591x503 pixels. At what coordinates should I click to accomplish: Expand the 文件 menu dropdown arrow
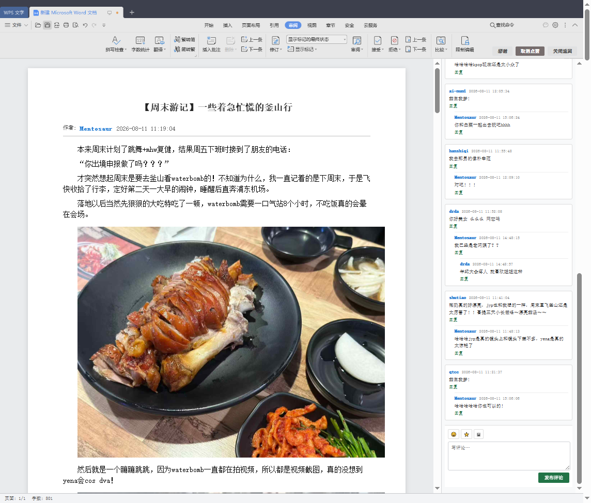pos(26,25)
